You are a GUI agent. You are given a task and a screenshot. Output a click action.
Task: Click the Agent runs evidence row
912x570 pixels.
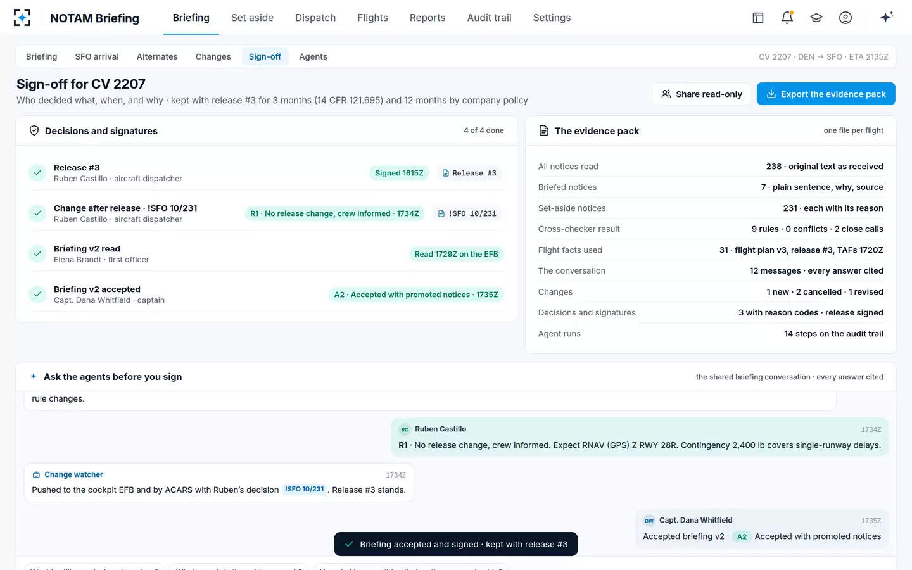(711, 333)
